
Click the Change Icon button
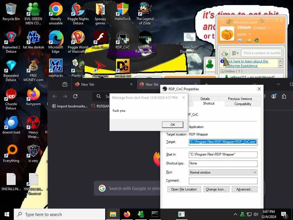click(x=216, y=189)
